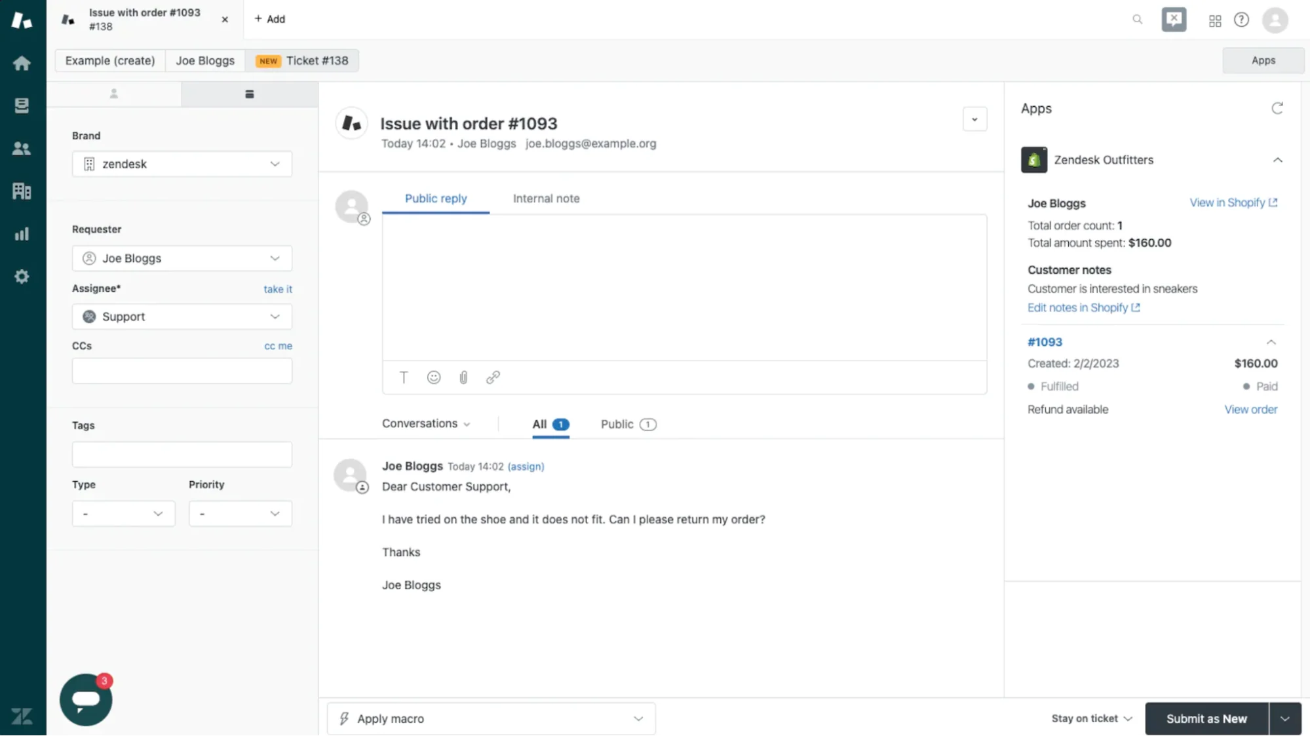
Task: Switch to the Internal note tab
Action: [546, 199]
